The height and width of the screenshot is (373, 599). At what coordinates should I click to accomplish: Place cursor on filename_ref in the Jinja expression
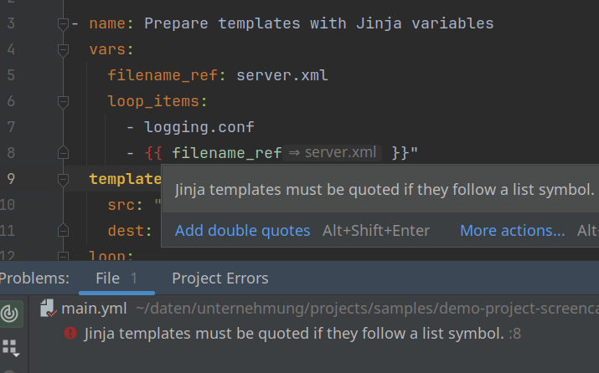226,153
